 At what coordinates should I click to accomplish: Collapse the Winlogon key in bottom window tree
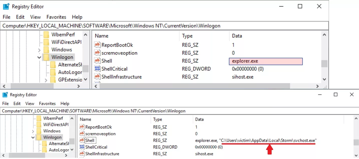(x=33, y=137)
